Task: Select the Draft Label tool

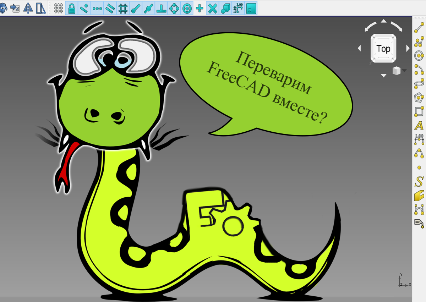Action: pos(419,223)
